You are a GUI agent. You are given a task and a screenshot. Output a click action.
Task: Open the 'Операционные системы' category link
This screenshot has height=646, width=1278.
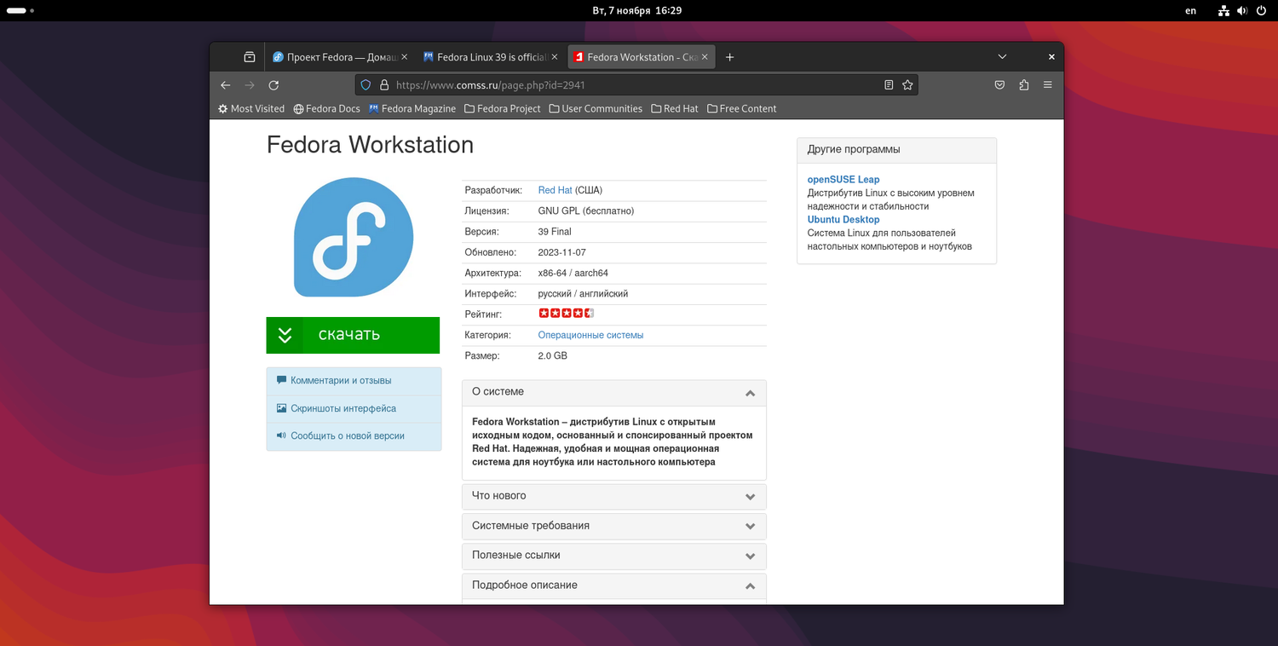[590, 335]
